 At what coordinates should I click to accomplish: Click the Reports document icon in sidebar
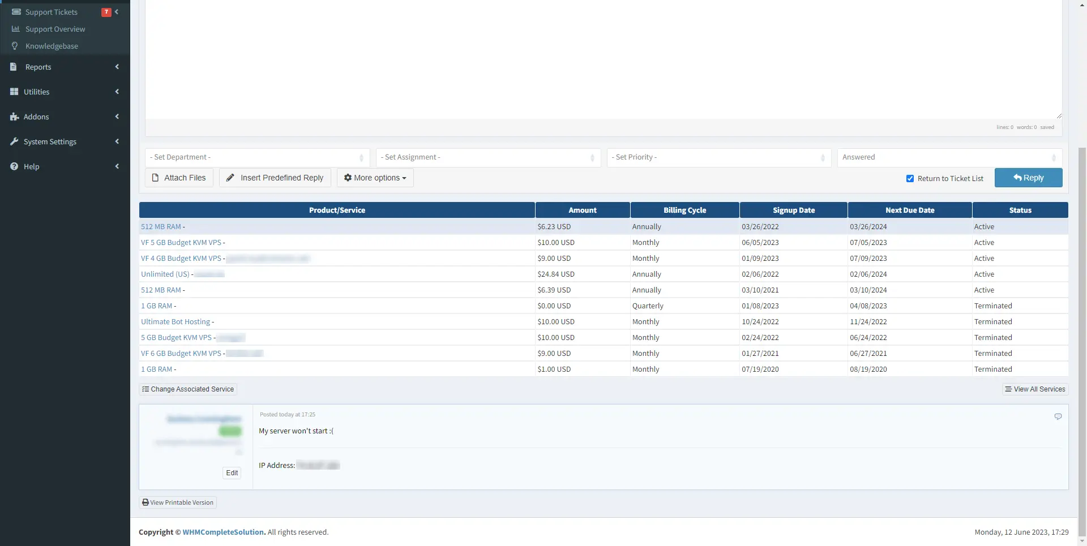point(14,67)
